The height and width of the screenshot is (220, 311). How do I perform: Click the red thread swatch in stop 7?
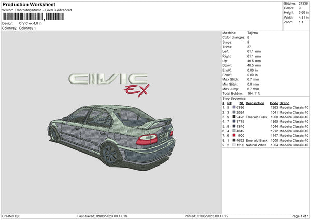tap(234, 135)
